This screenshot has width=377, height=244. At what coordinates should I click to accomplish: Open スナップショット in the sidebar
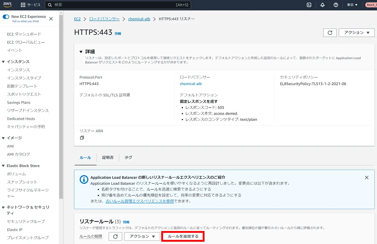pos(22,182)
